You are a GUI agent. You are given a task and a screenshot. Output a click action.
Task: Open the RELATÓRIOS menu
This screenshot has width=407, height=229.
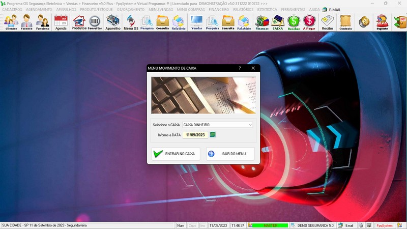coord(243,10)
